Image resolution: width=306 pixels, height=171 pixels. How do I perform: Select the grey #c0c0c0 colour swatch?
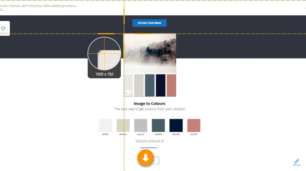click(x=141, y=126)
